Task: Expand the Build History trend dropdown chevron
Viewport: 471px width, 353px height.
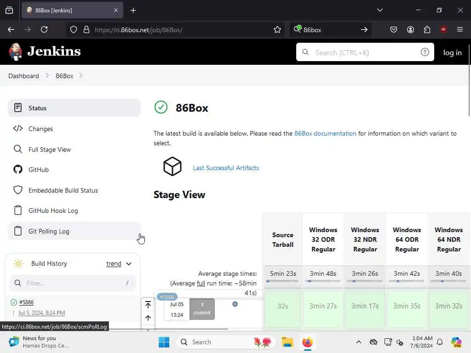Action: tap(129, 264)
